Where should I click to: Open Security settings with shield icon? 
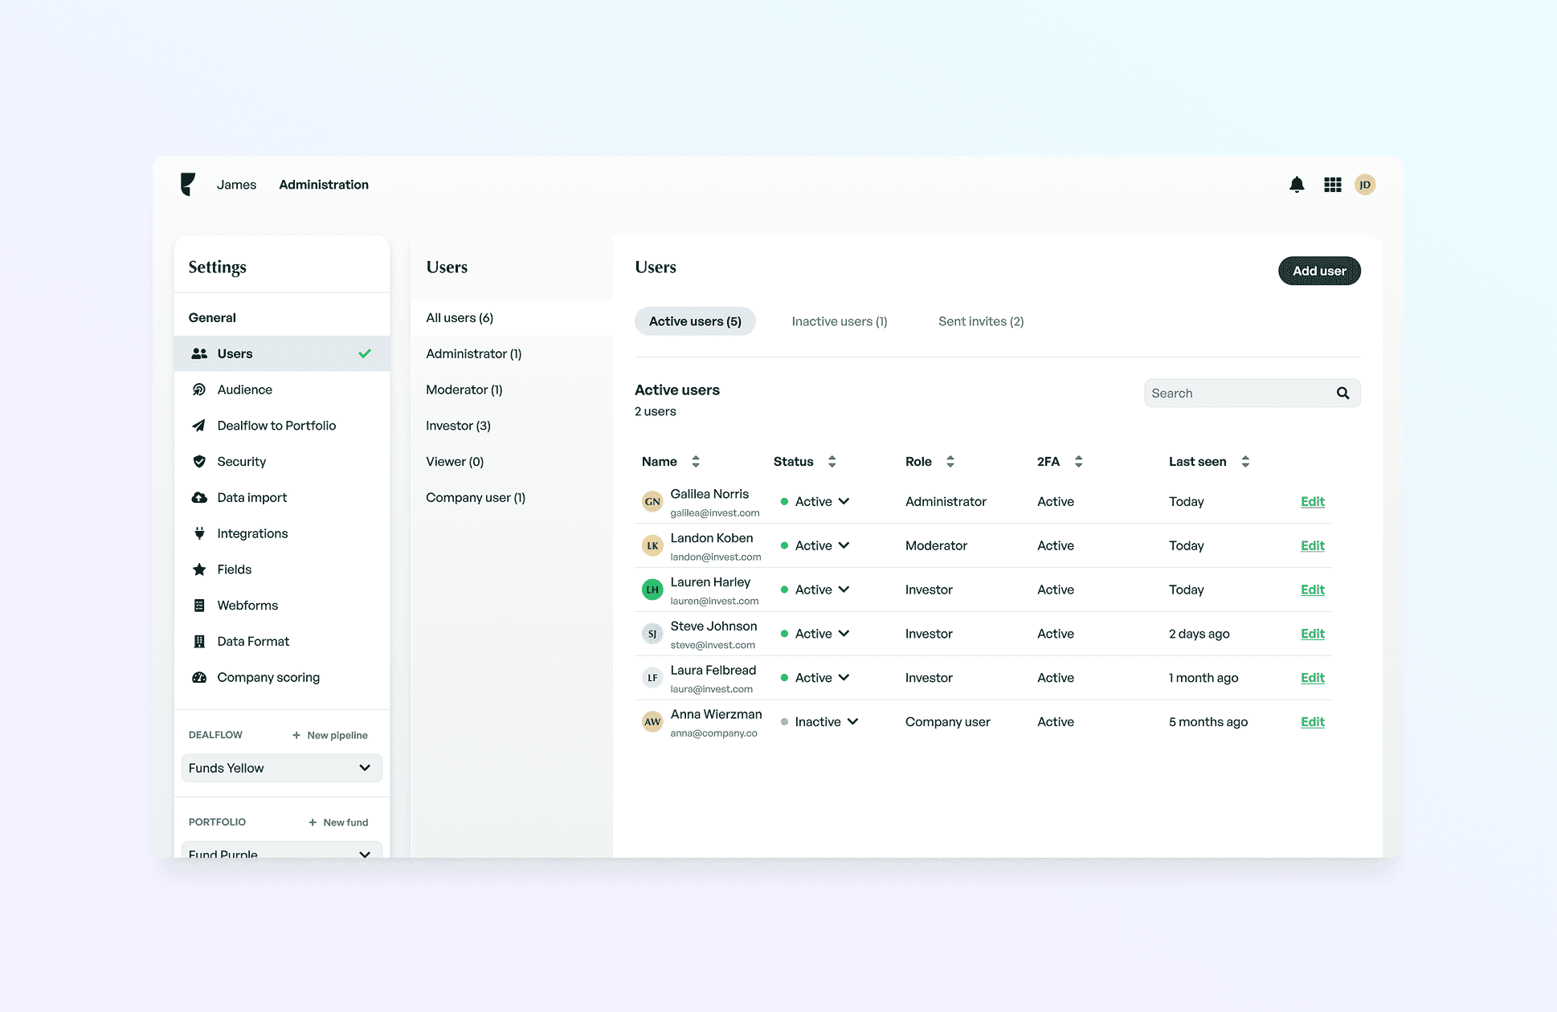(241, 461)
